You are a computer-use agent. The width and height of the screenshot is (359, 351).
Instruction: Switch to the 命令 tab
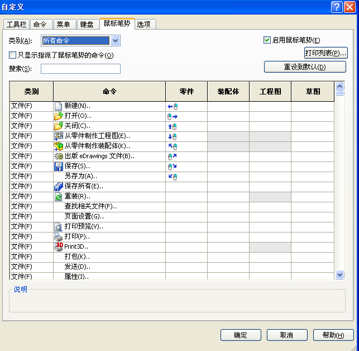pos(40,24)
